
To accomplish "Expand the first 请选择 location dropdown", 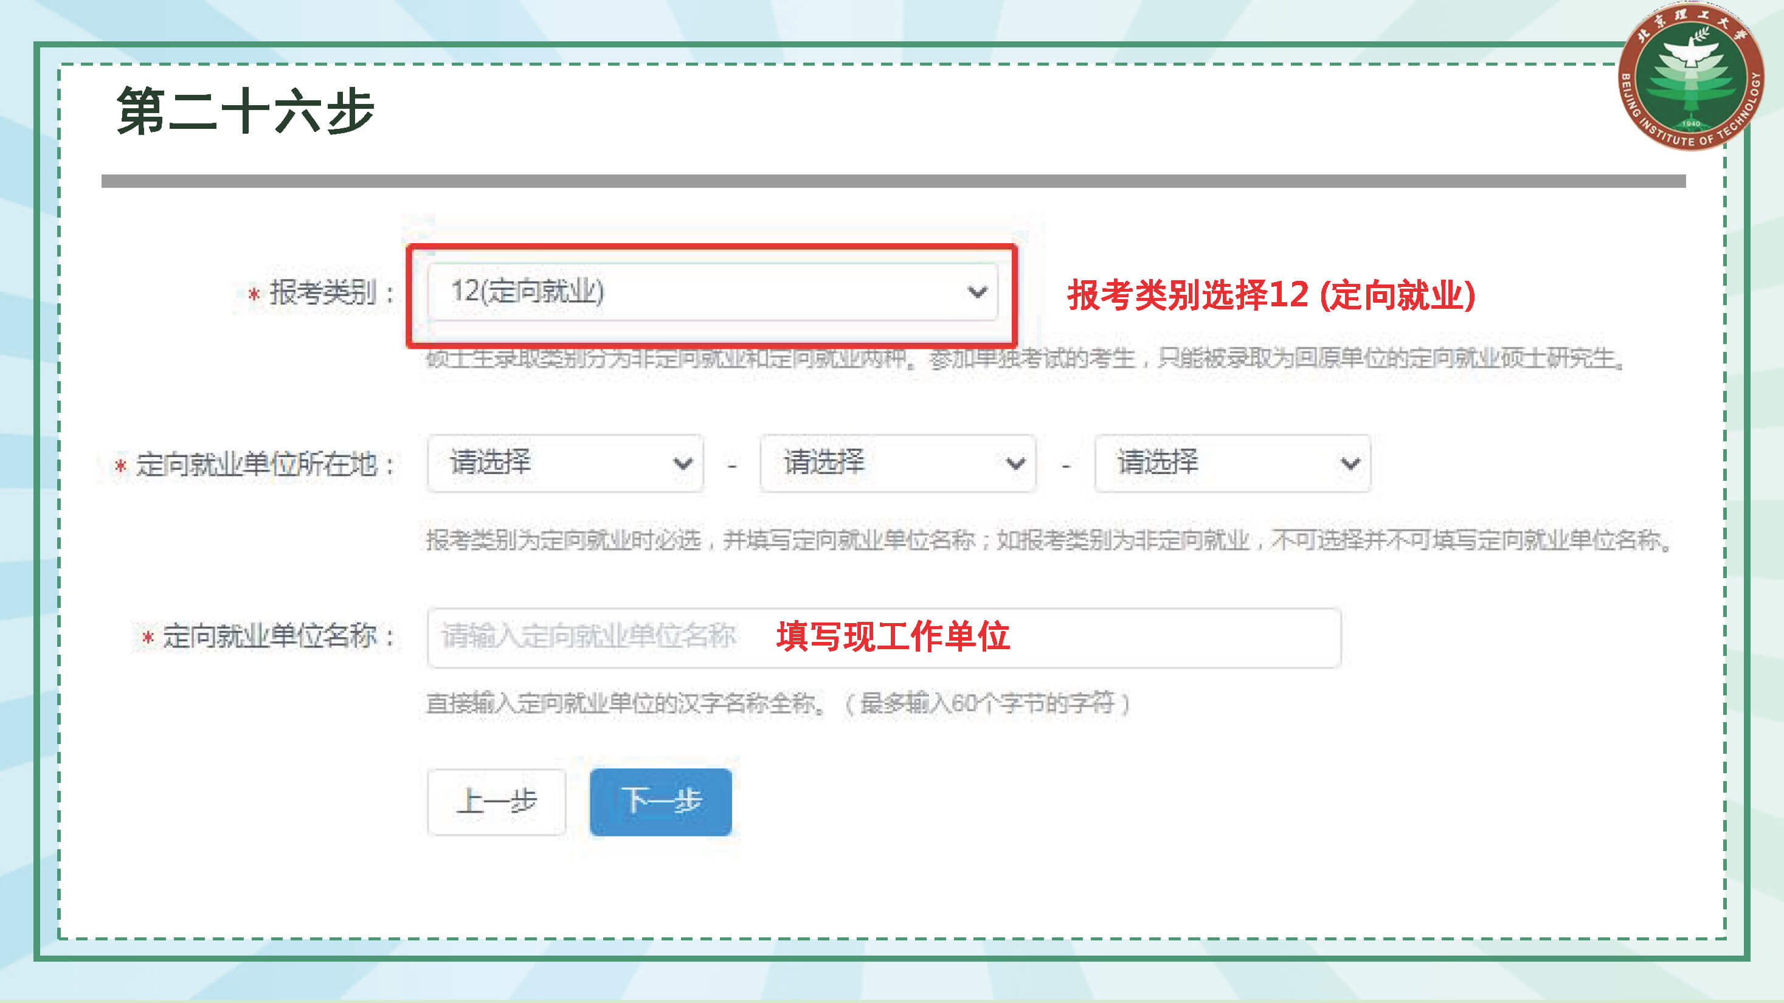I will tap(565, 463).
